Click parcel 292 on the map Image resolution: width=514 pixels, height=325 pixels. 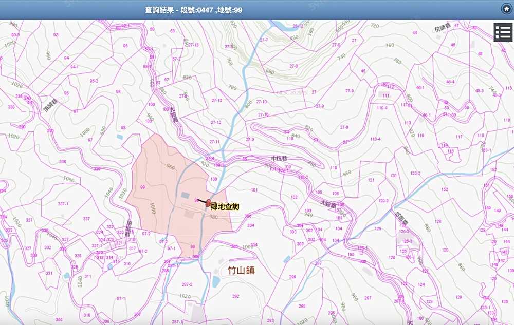(x=235, y=296)
